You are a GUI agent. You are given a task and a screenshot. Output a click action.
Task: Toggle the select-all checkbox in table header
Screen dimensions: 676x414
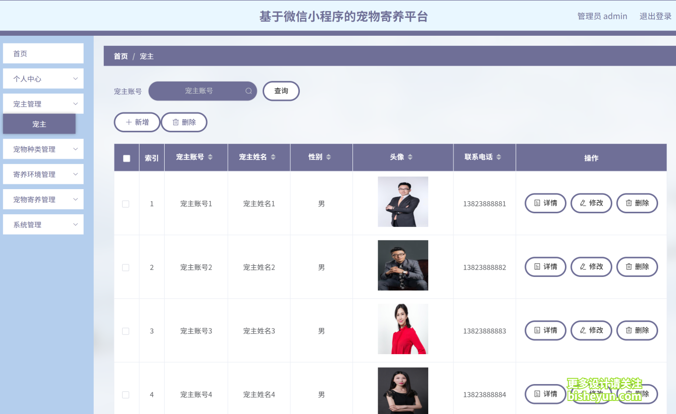pyautogui.click(x=126, y=157)
